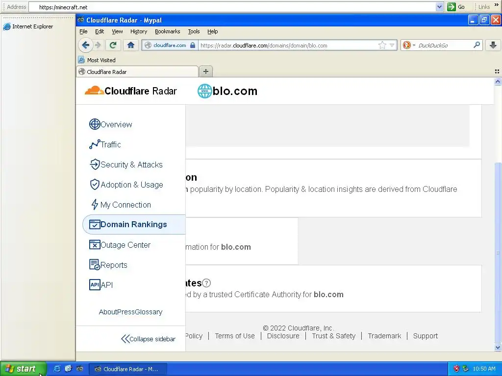Click the search magnifier in DuckDuckGo box

[x=477, y=45]
